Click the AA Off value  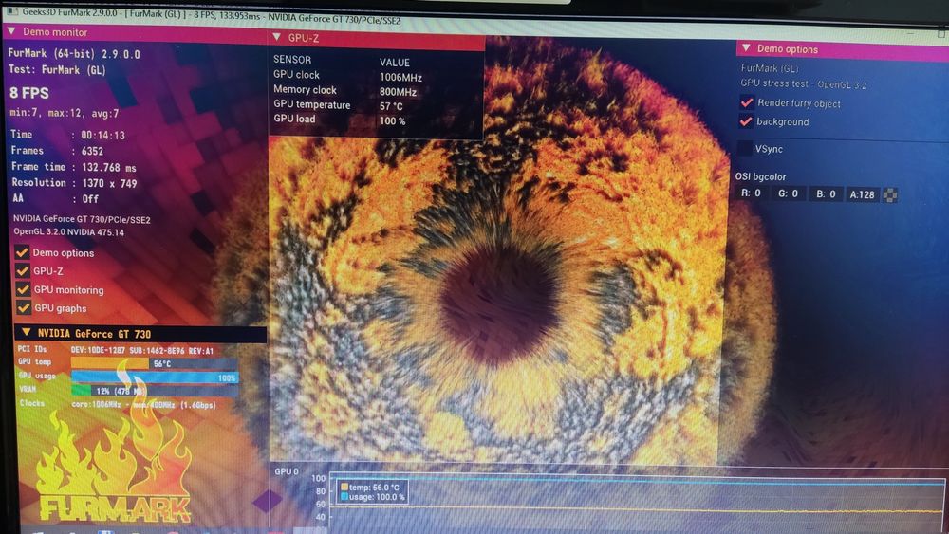pos(90,199)
